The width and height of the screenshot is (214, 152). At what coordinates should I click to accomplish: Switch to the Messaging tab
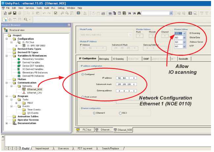[x=104, y=59]
